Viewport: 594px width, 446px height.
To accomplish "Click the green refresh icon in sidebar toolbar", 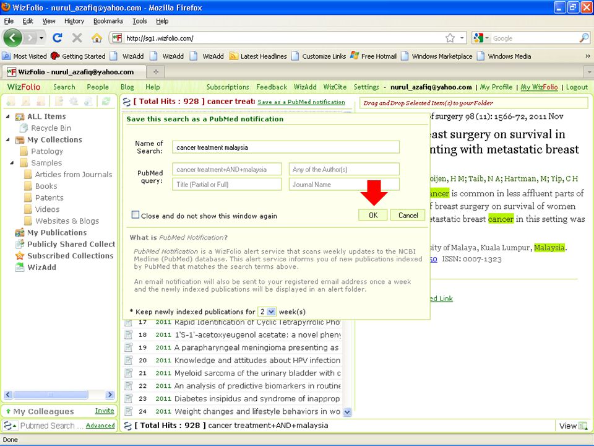I will (106, 101).
